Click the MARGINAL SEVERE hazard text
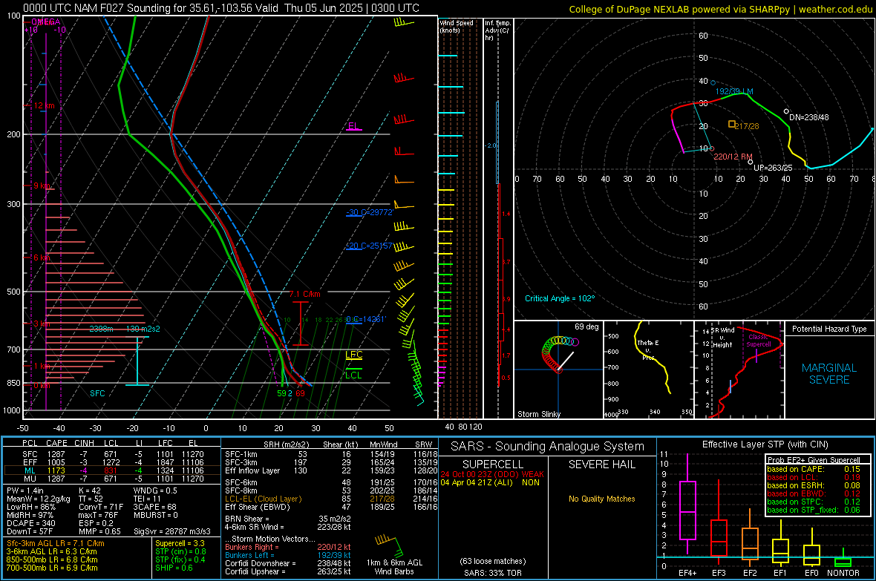 pyautogui.click(x=829, y=374)
